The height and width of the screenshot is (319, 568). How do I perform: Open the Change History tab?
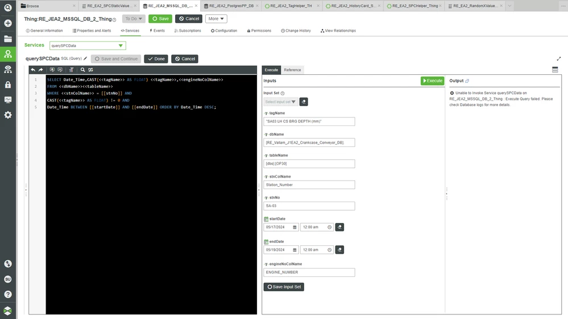coord(296,31)
